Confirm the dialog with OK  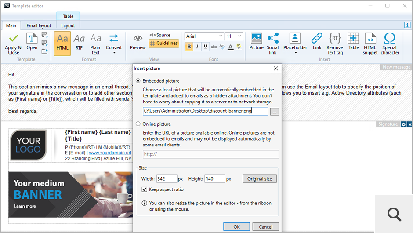[236, 227]
